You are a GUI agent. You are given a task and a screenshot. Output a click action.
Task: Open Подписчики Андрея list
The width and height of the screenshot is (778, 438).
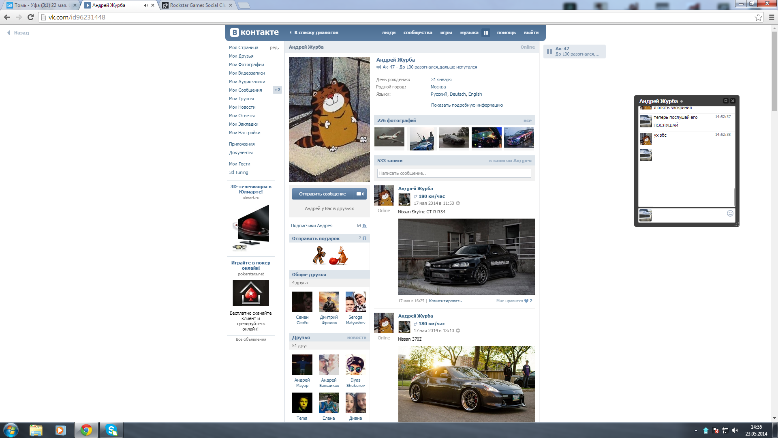[311, 225]
